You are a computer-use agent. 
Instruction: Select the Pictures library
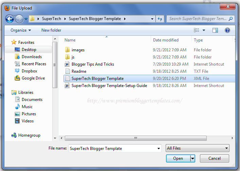click(x=29, y=114)
